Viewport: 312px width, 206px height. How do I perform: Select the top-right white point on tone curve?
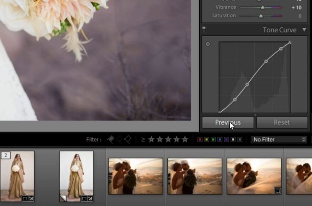click(x=290, y=43)
